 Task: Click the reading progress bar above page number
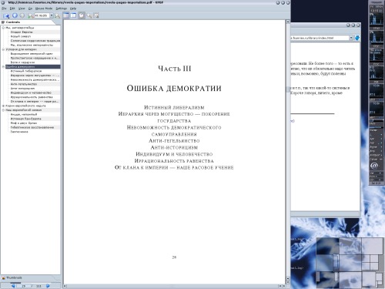[x=31, y=283]
